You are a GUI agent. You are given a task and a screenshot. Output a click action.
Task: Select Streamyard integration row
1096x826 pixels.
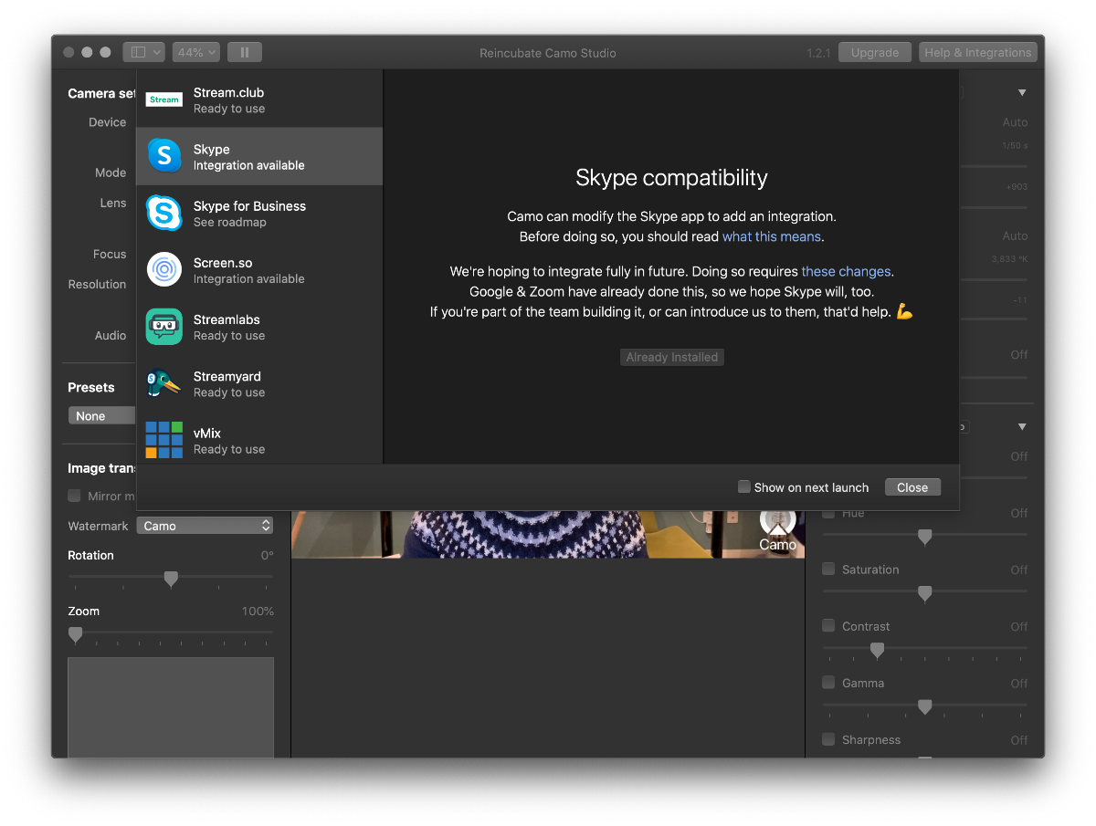point(259,382)
